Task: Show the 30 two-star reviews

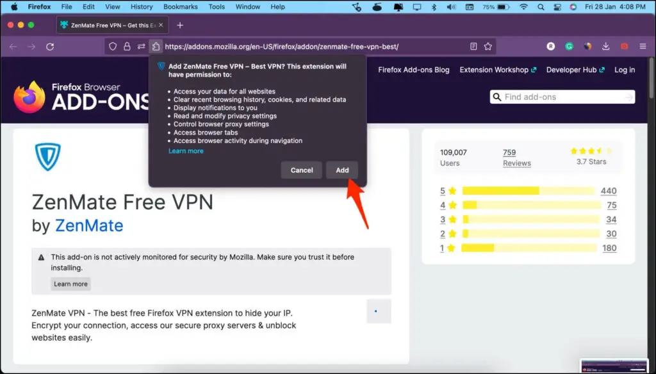Action: (611, 234)
